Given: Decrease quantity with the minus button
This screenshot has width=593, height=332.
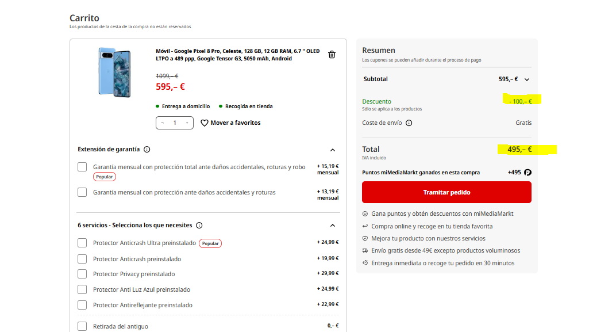Looking at the screenshot, I should click(x=163, y=123).
